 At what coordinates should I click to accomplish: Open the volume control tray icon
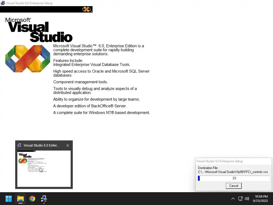tap(247, 199)
